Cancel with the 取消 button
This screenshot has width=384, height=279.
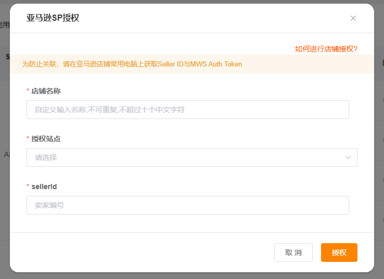(293, 253)
